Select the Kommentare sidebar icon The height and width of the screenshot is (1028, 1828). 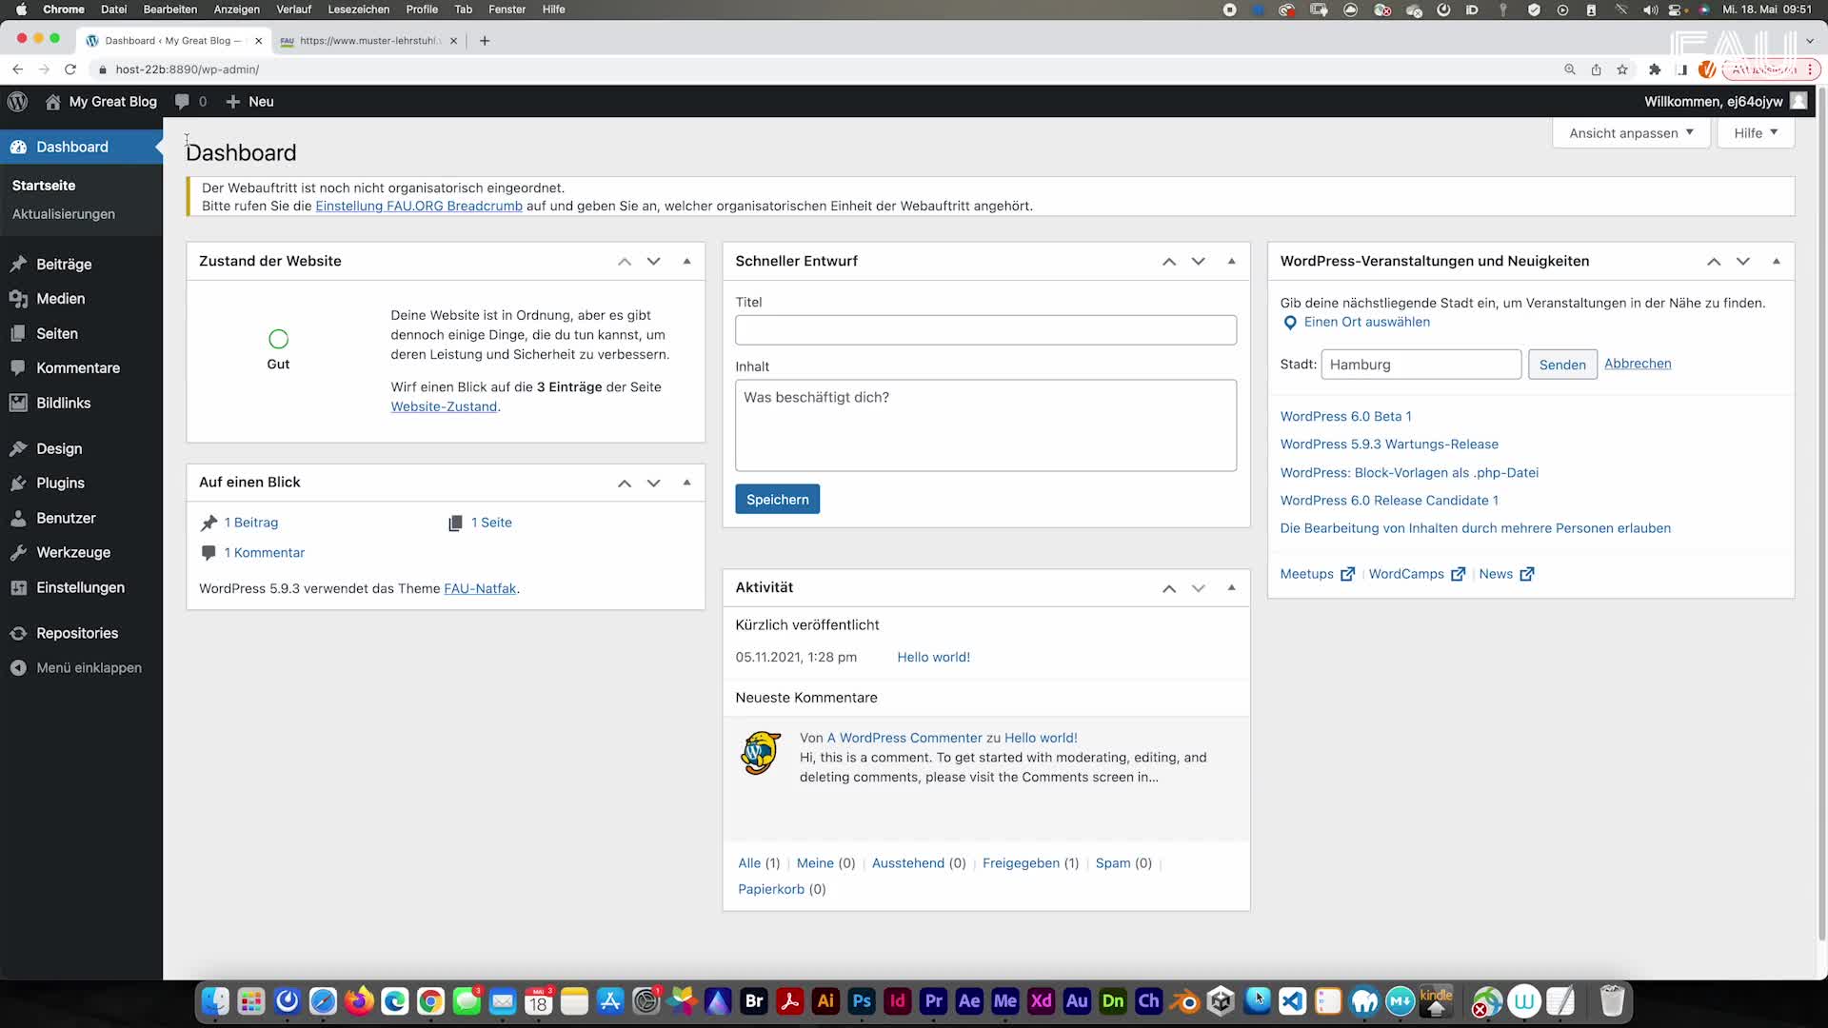click(x=17, y=367)
